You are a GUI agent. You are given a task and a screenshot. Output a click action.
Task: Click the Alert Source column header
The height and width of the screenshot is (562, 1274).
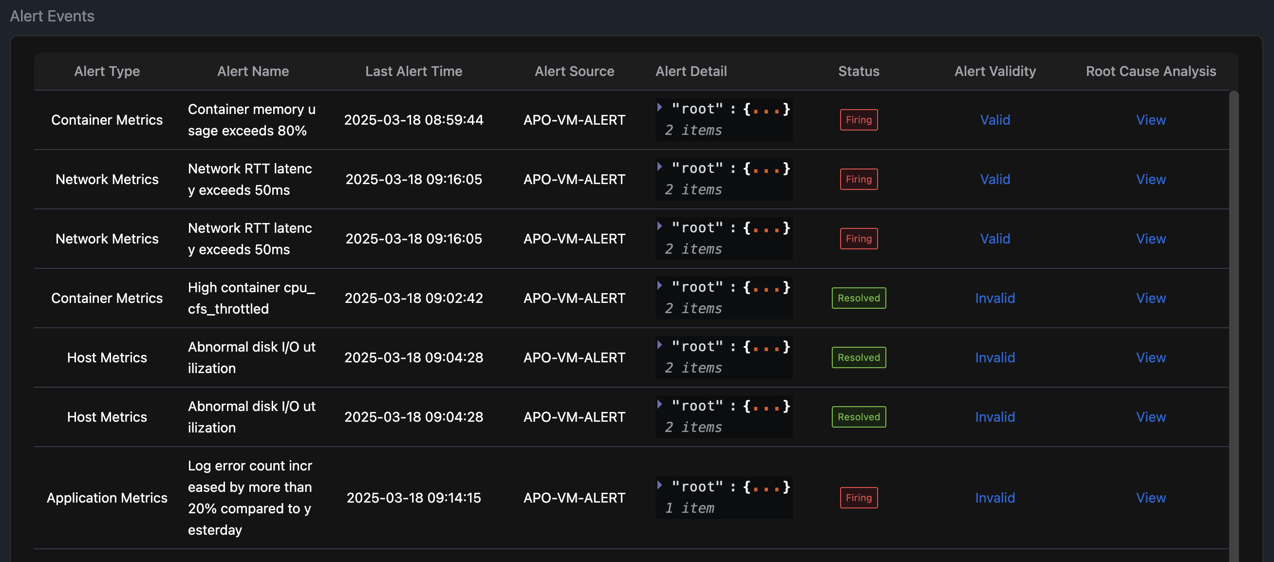(574, 71)
